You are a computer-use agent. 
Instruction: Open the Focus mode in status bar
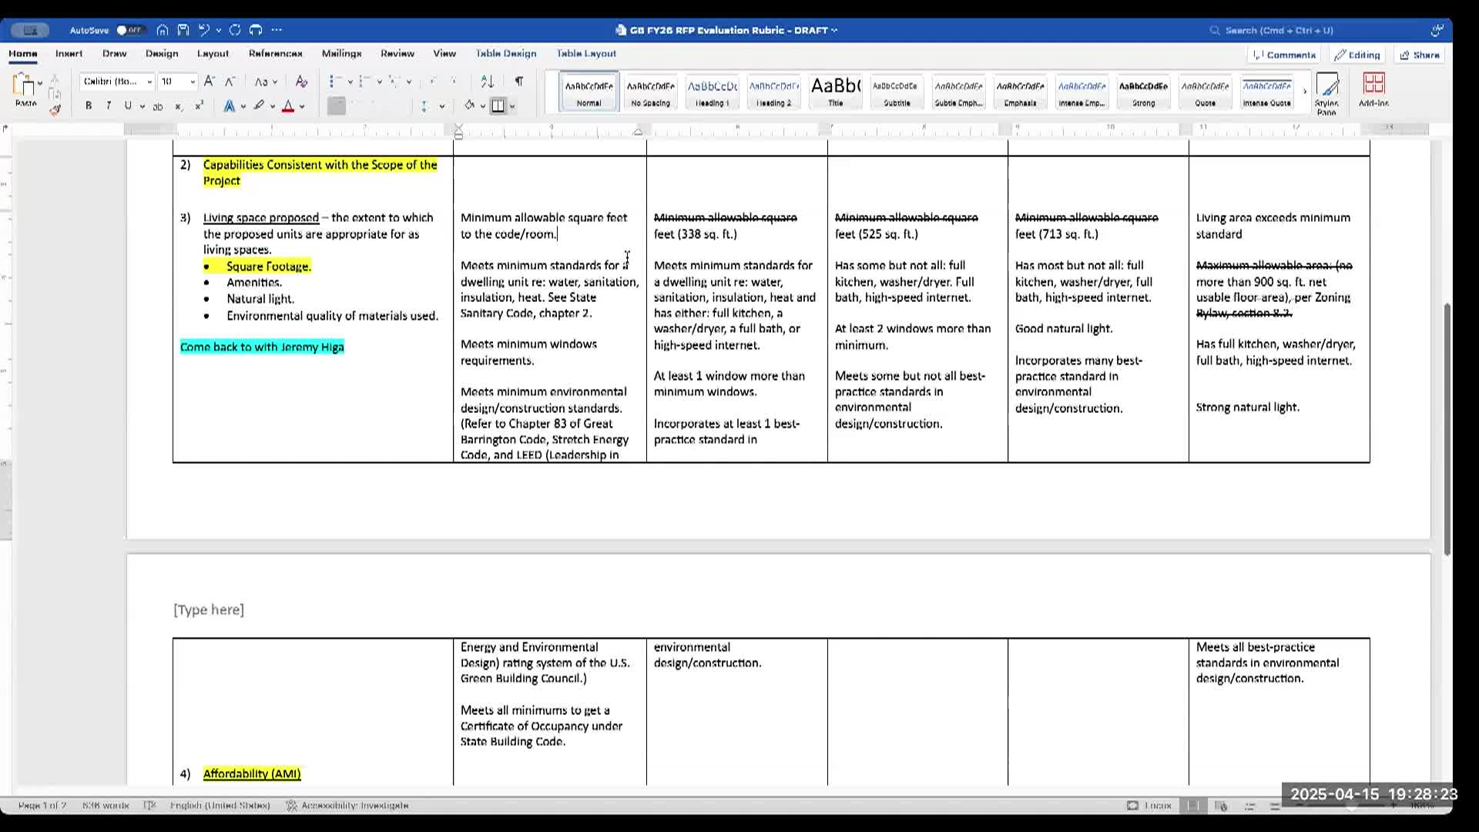click(1149, 805)
